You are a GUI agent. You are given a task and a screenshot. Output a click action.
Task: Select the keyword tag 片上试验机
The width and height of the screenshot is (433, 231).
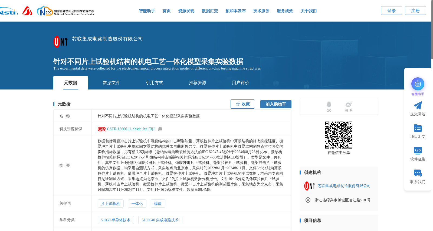[110, 204]
